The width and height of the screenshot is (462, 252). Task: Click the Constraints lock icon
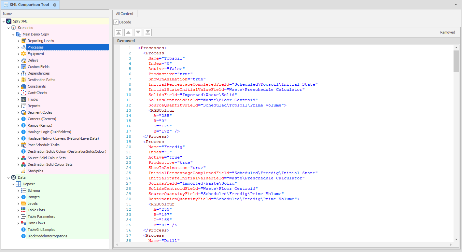pyautogui.click(x=23, y=86)
